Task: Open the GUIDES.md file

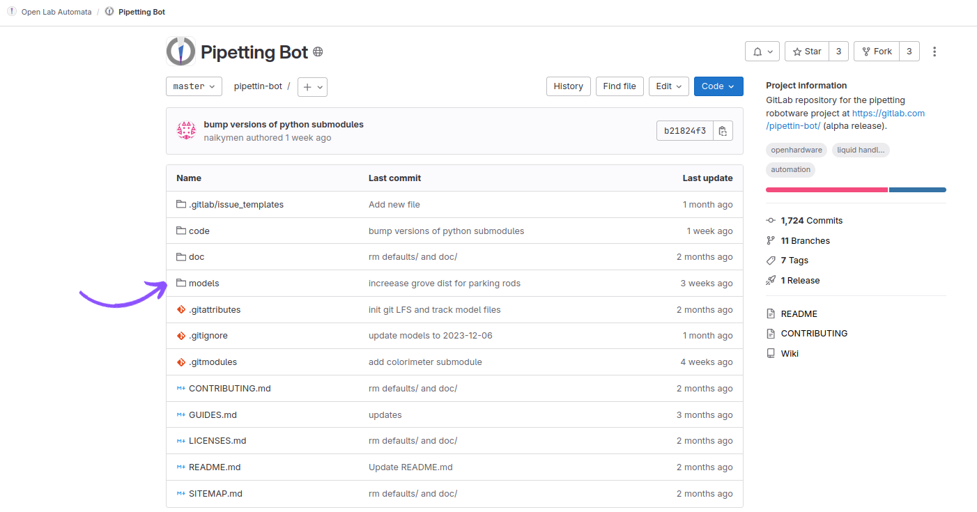Action: (x=213, y=414)
